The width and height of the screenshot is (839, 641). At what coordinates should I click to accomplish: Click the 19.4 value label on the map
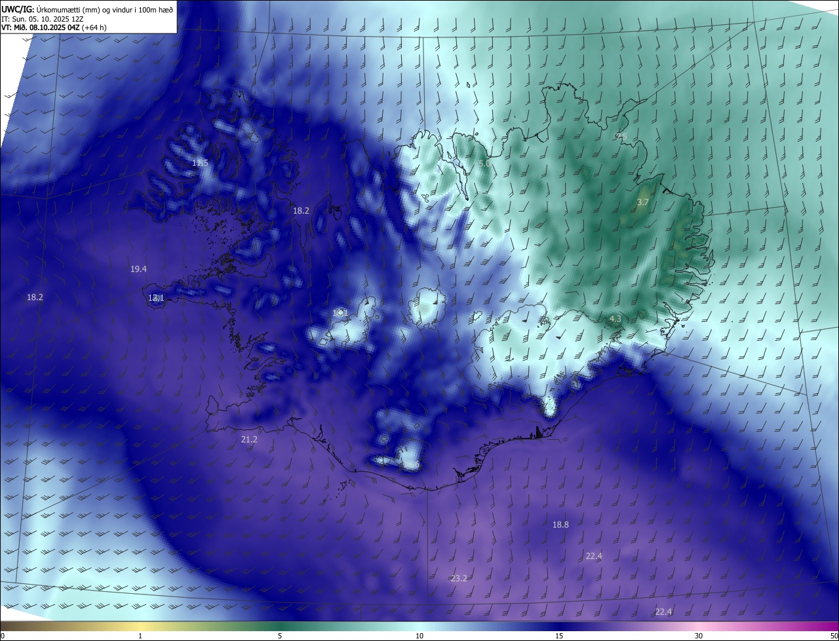pyautogui.click(x=138, y=269)
